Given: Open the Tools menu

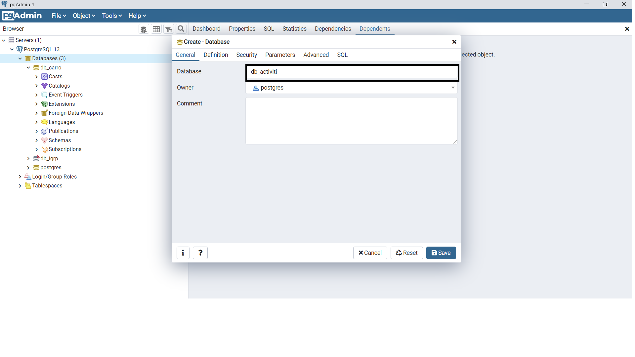Looking at the screenshot, I should click(112, 16).
